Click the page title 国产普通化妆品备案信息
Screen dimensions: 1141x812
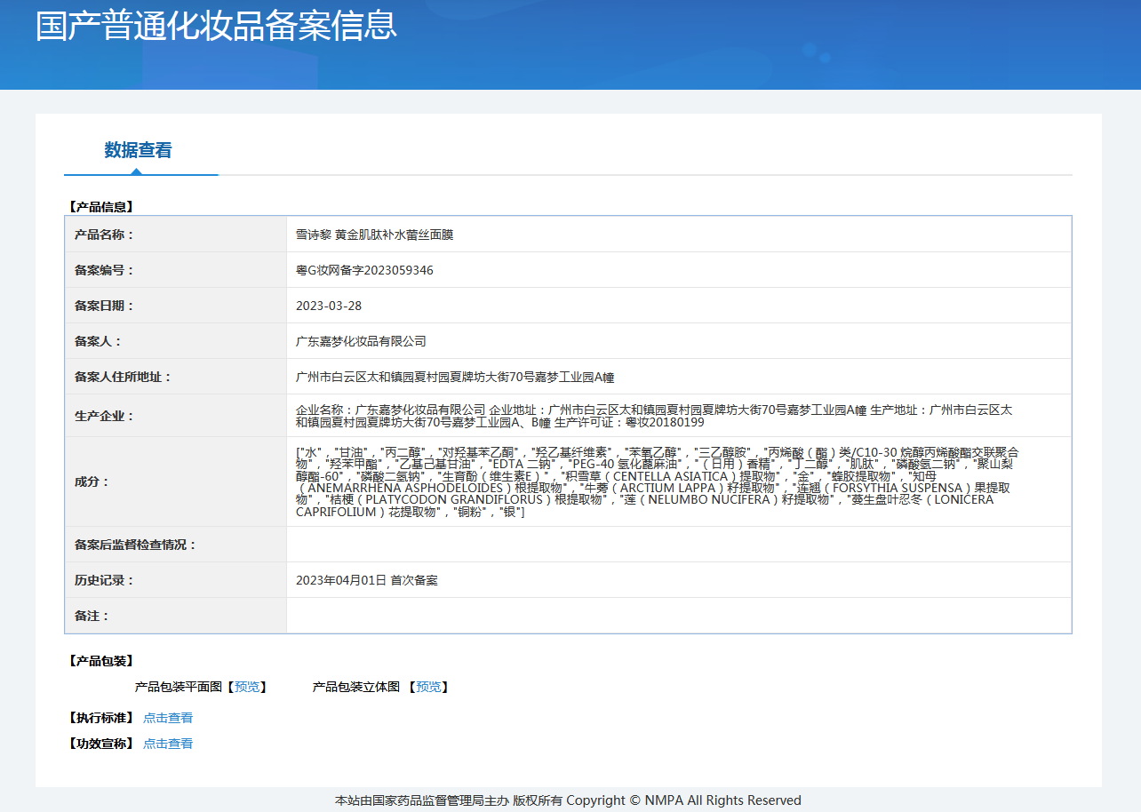click(x=216, y=26)
